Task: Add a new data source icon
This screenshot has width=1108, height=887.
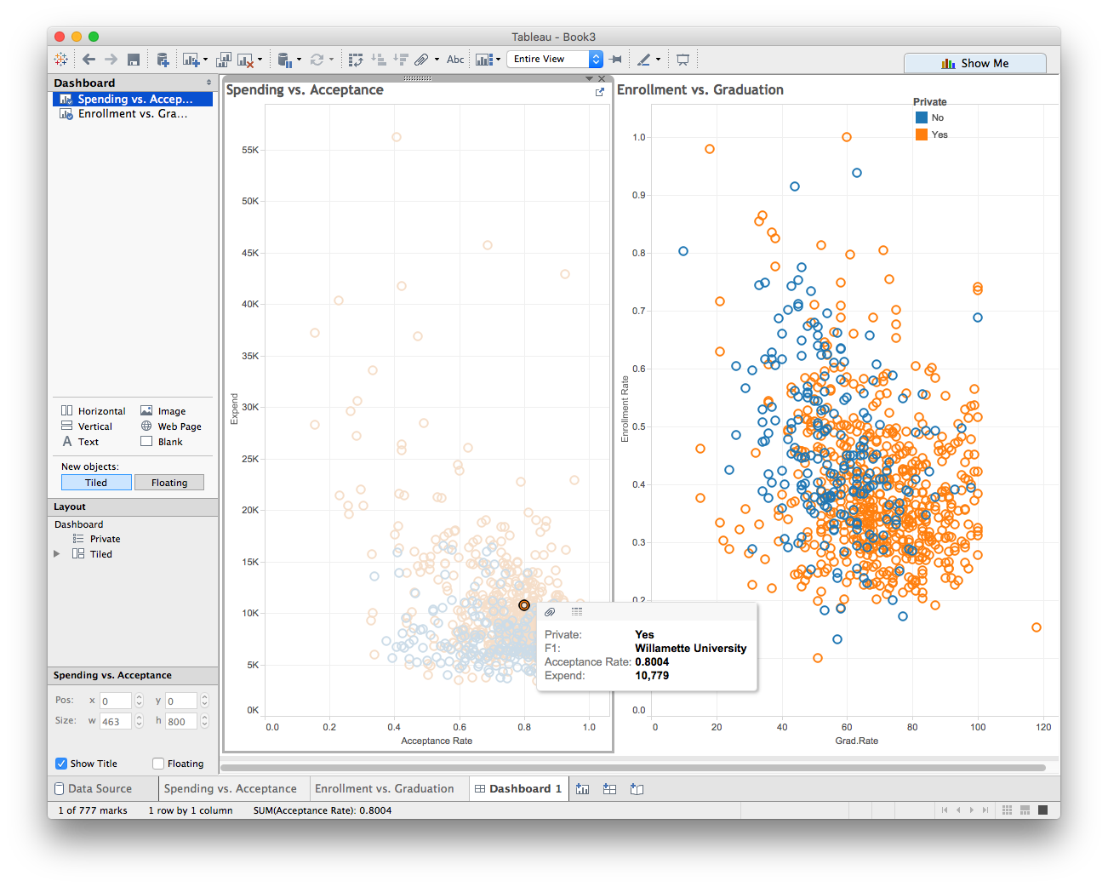Action: 163,60
